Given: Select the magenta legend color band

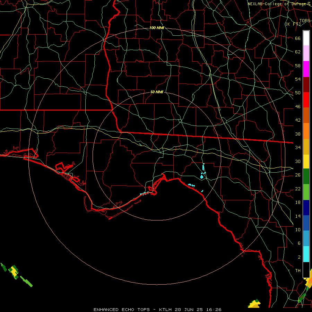Looking at the screenshot, I should 306,69.
